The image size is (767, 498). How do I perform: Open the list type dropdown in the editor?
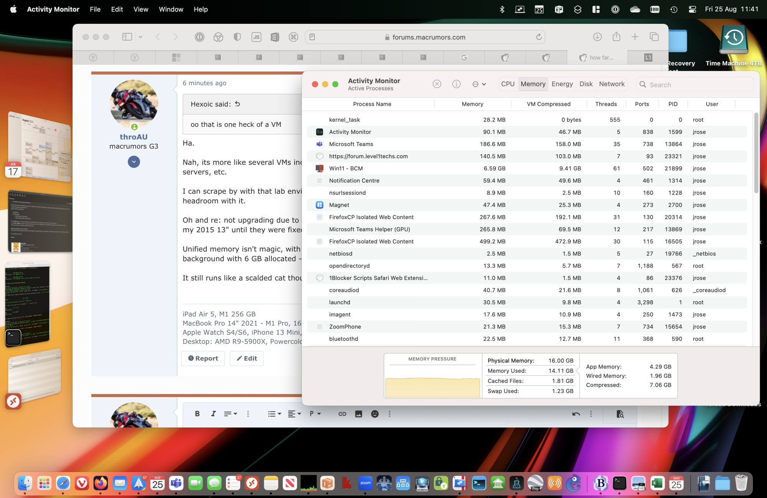point(274,414)
